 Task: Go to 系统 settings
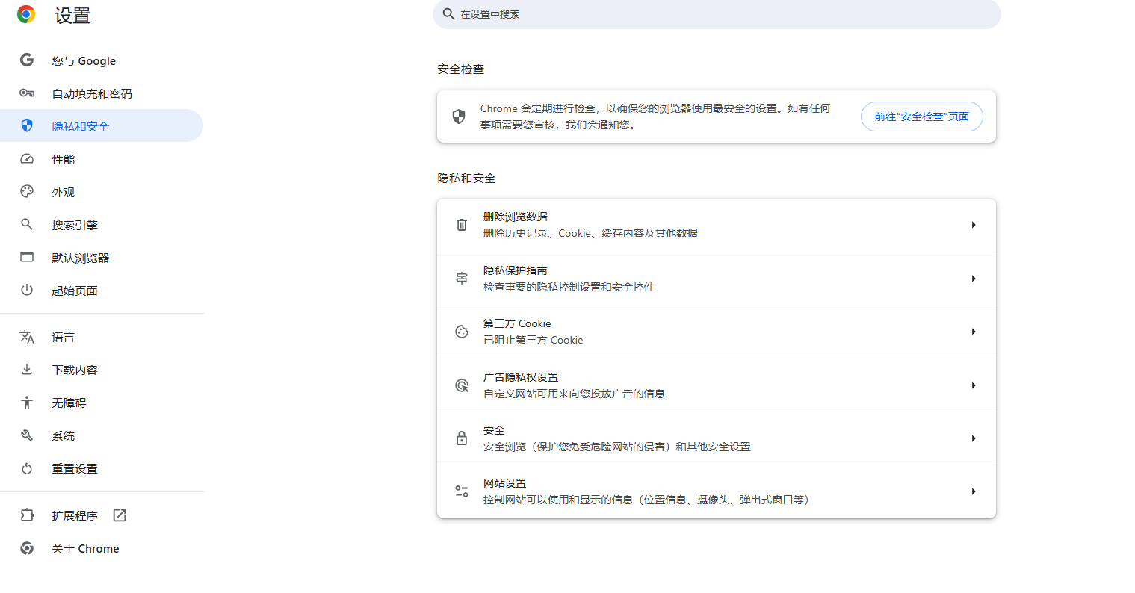[x=102, y=435]
